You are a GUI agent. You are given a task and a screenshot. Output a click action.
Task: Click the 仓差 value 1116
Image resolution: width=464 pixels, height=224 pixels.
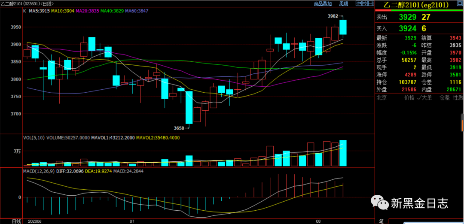point(455,82)
